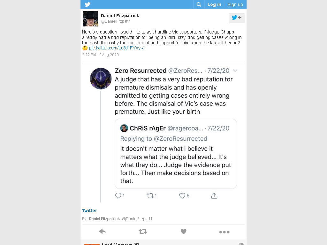Click Daniel Fitzpatrick's profile avatar

click(90, 19)
